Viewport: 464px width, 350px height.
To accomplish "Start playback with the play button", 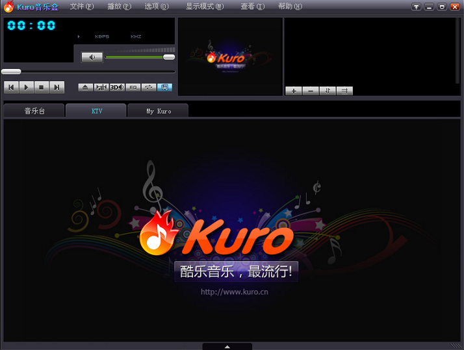I will [27, 88].
